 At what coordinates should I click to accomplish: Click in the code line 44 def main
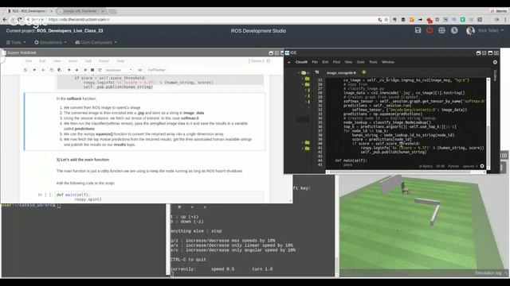click(x=351, y=160)
